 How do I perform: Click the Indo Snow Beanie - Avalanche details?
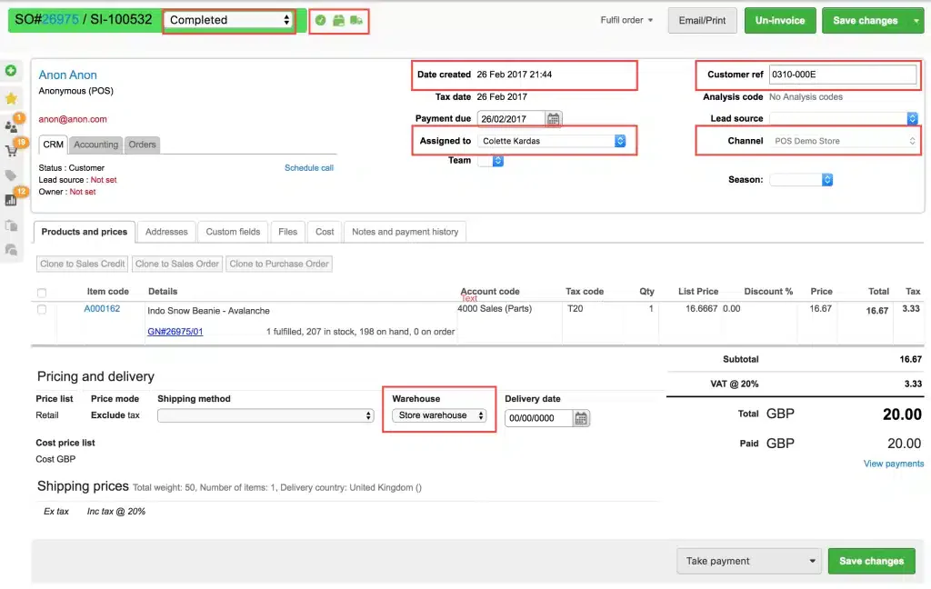208,311
